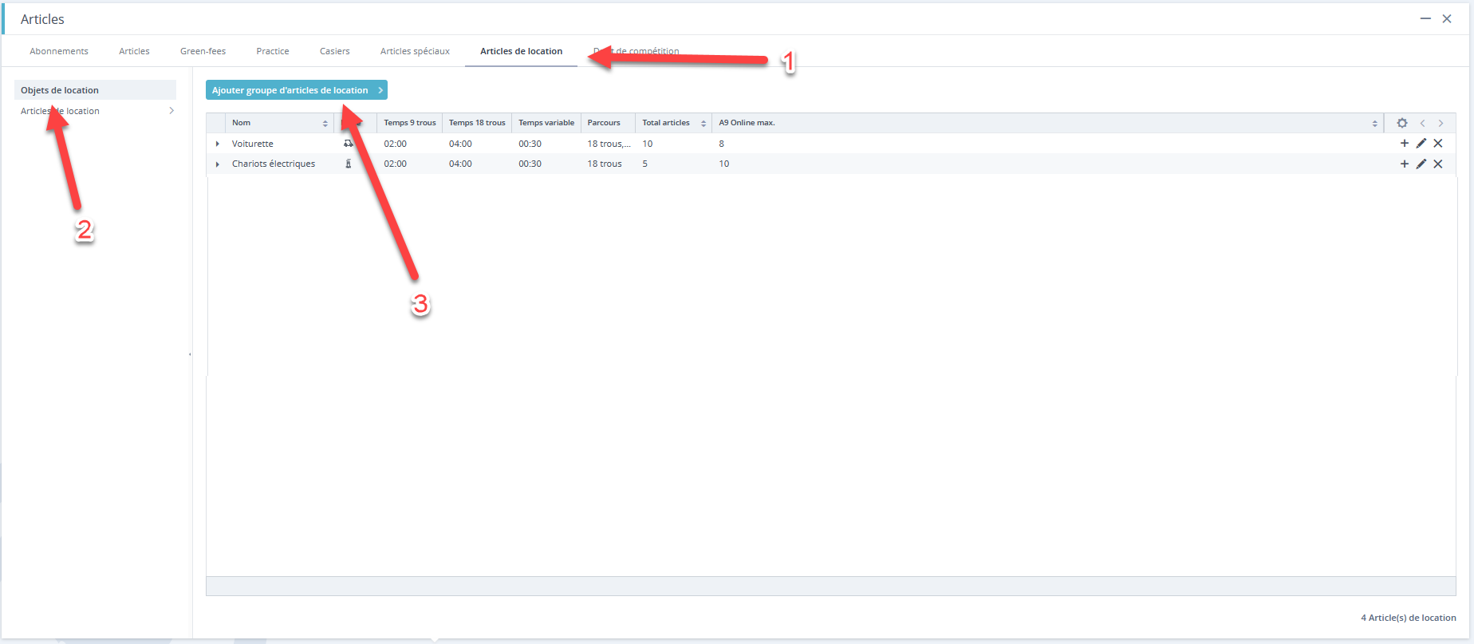
Task: Click the golf cart icon in Voiturette row
Action: click(x=349, y=144)
